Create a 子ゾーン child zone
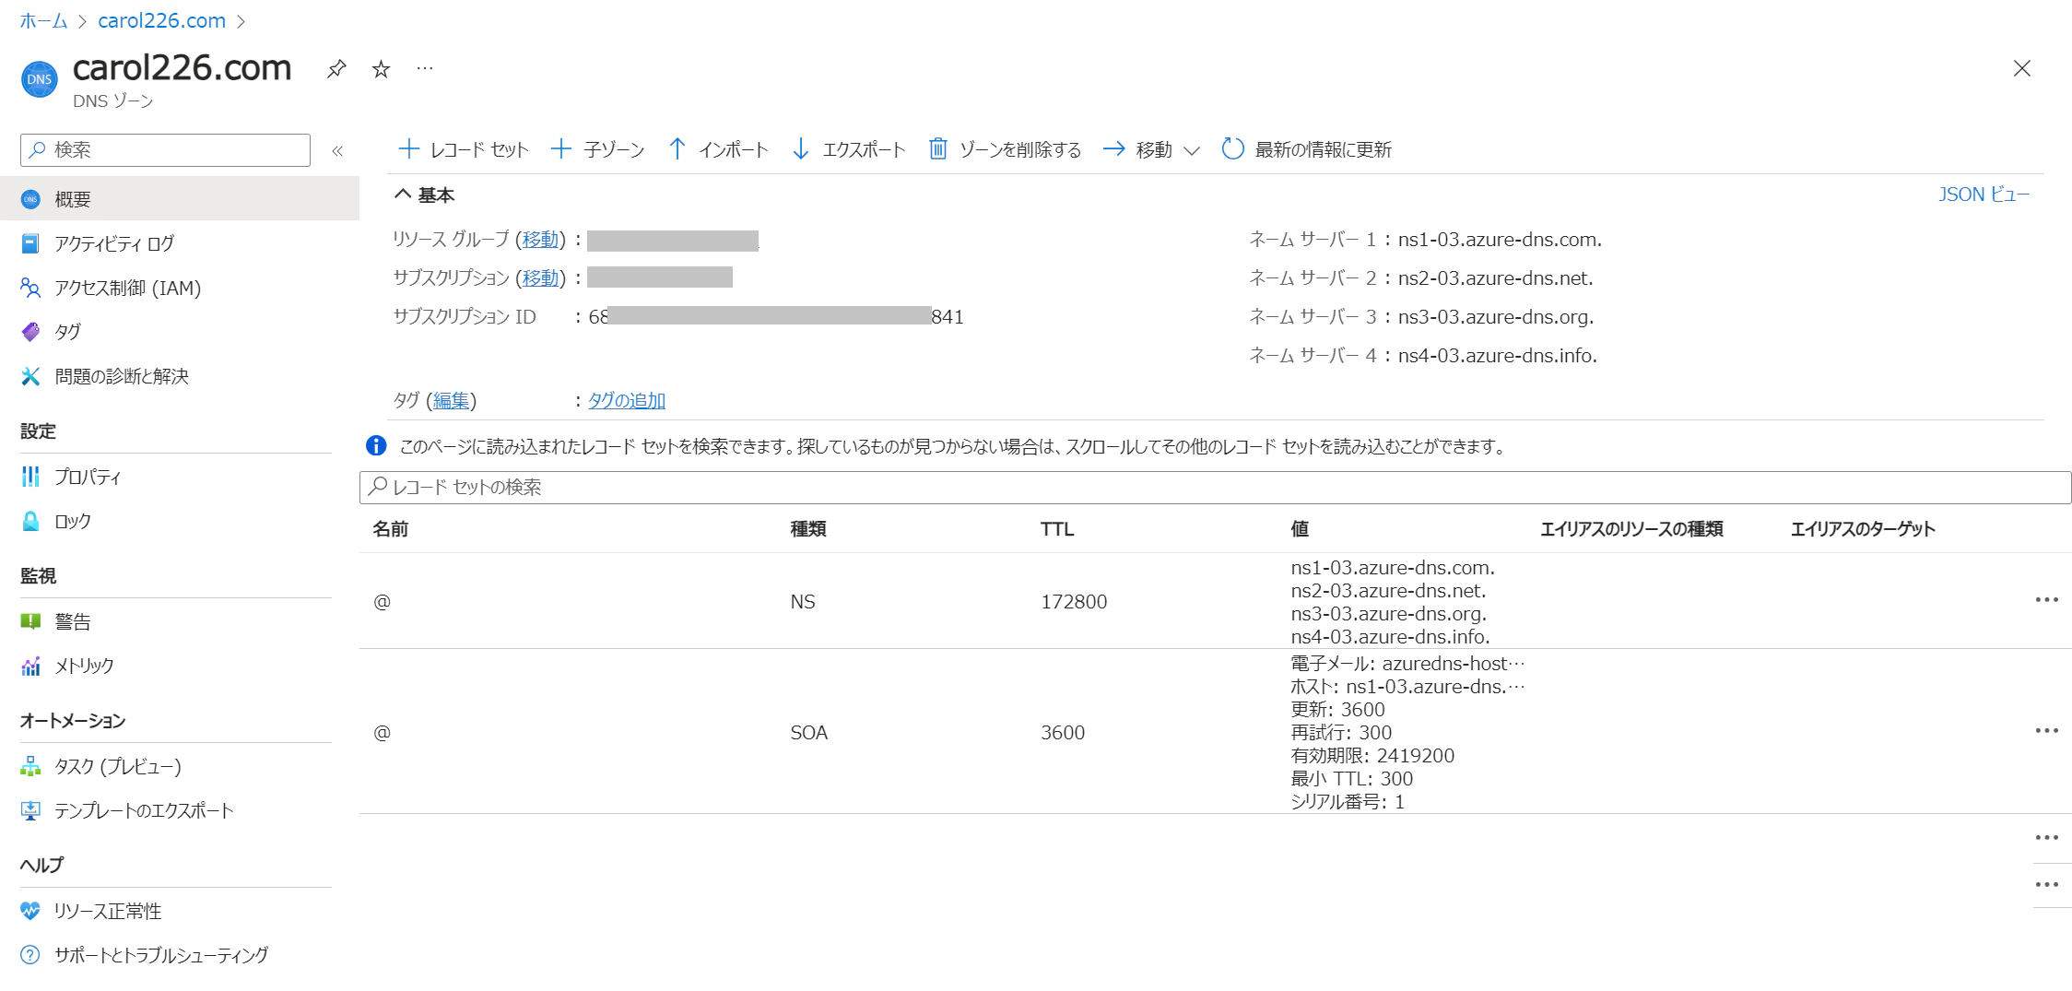This screenshot has height=991, width=2072. click(x=597, y=149)
